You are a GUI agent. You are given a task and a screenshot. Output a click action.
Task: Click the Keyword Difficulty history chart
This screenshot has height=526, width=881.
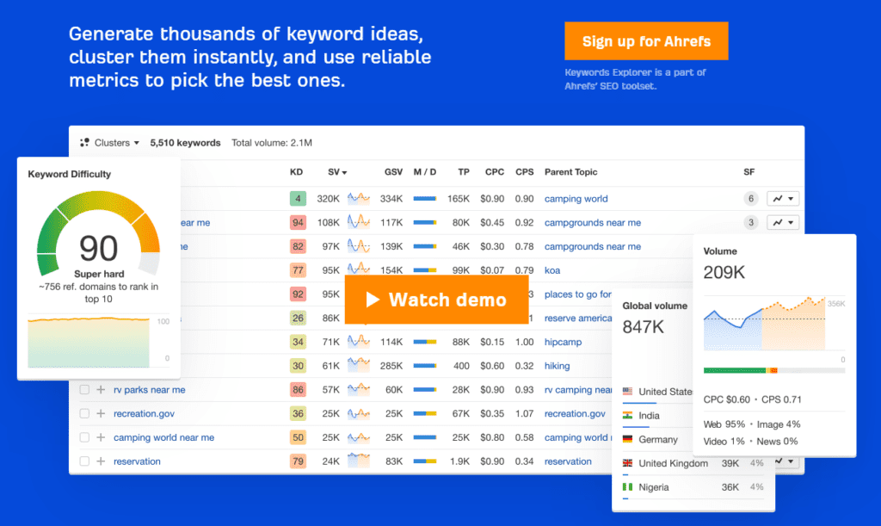[89, 342]
